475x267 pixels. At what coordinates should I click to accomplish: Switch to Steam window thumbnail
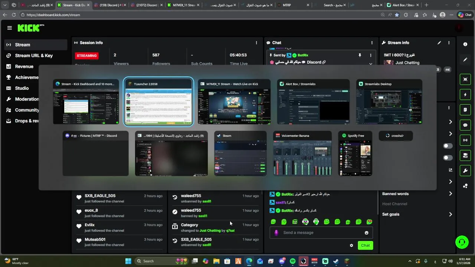pos(240,154)
